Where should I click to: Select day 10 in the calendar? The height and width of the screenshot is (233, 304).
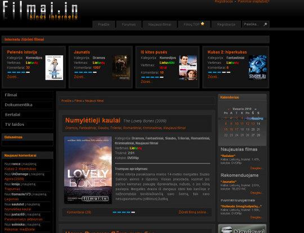236,124
